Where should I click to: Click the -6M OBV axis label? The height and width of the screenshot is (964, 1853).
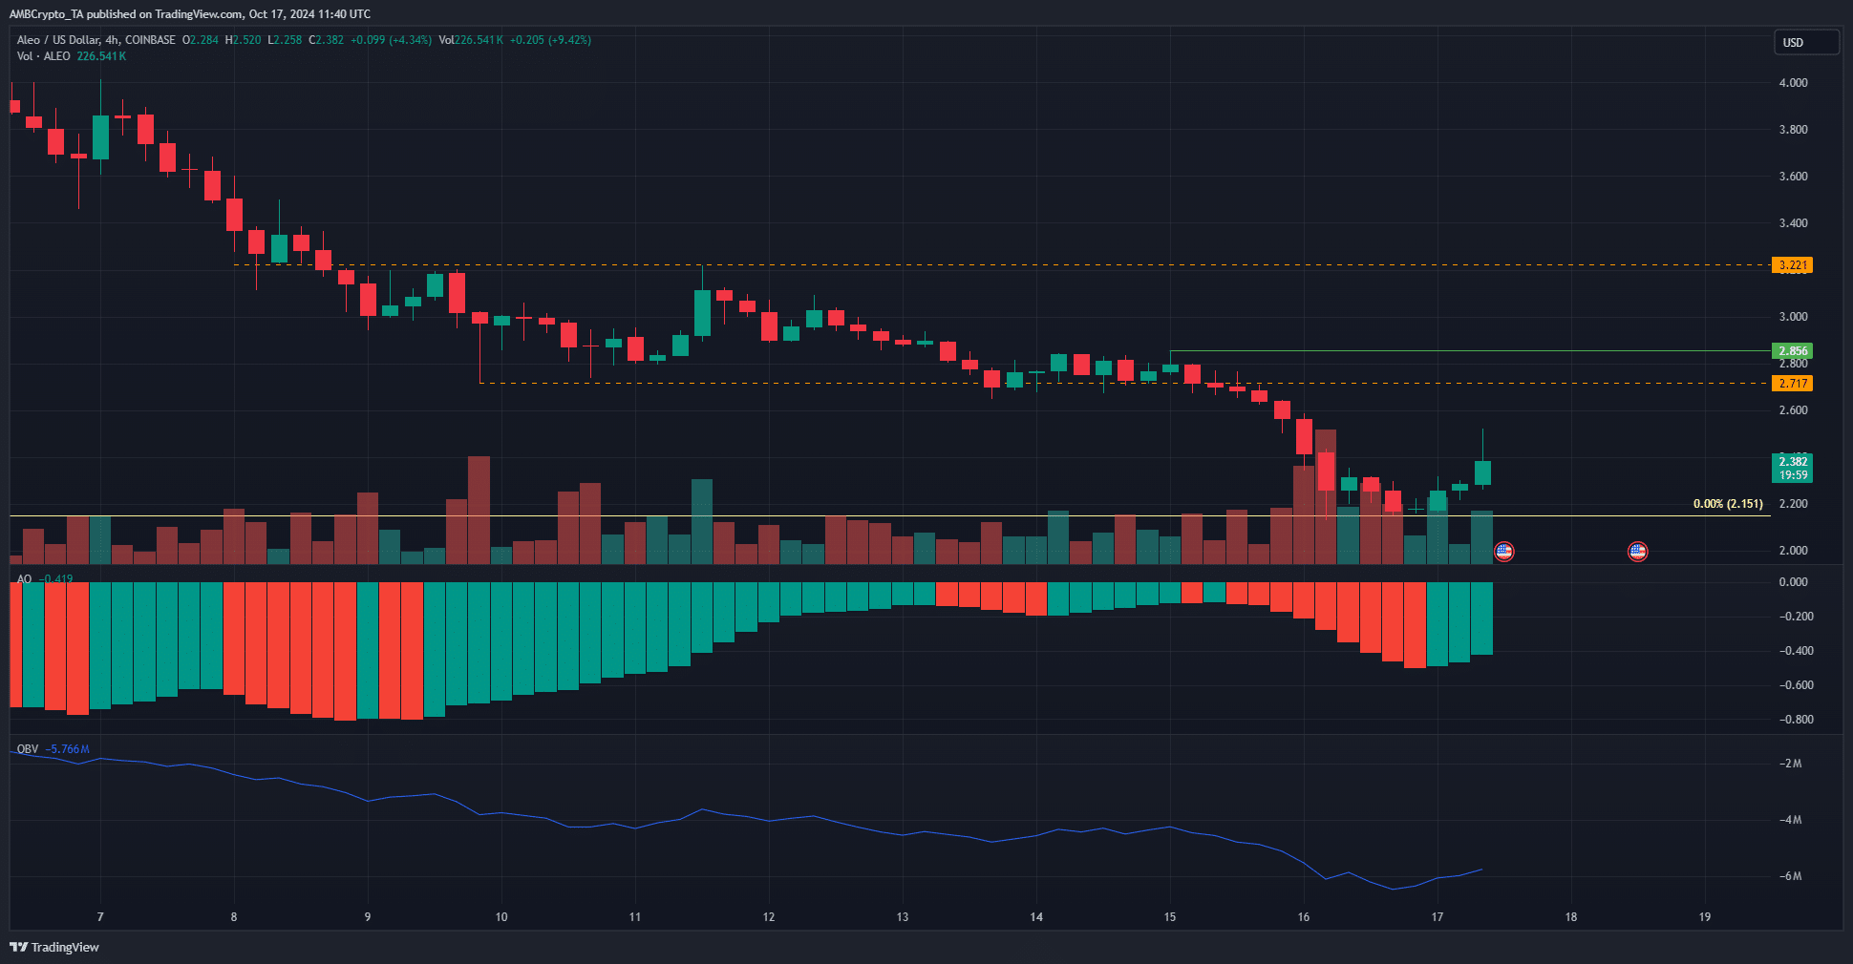click(1791, 876)
